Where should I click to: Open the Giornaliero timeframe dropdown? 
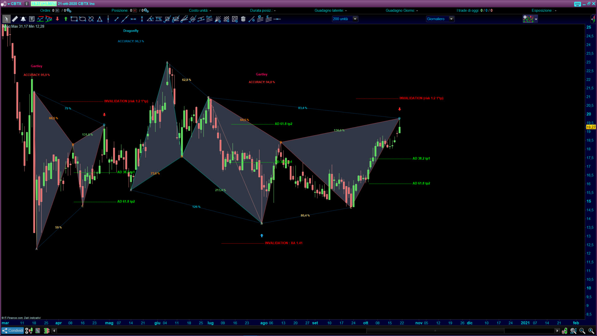pyautogui.click(x=451, y=19)
